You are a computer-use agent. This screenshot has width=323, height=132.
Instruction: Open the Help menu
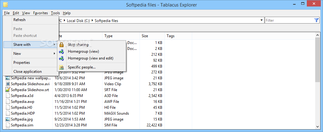click(67, 13)
